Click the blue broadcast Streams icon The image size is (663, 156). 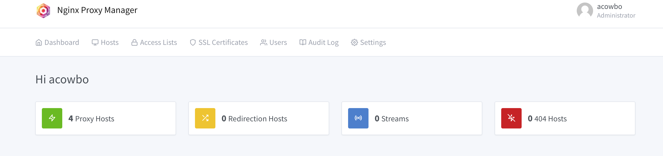point(358,118)
